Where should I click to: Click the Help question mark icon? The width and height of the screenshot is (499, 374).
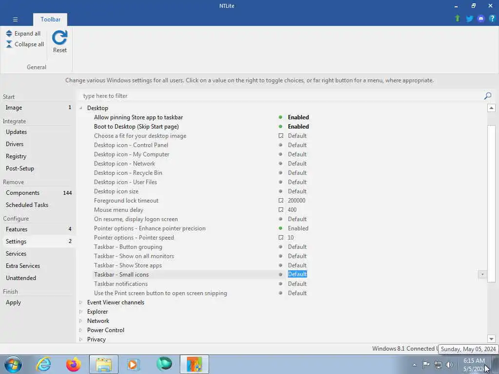[x=492, y=19]
